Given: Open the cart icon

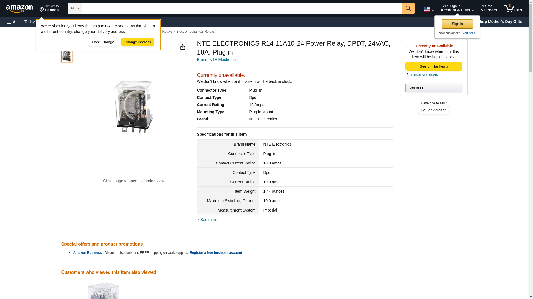Looking at the screenshot, I should (x=513, y=8).
